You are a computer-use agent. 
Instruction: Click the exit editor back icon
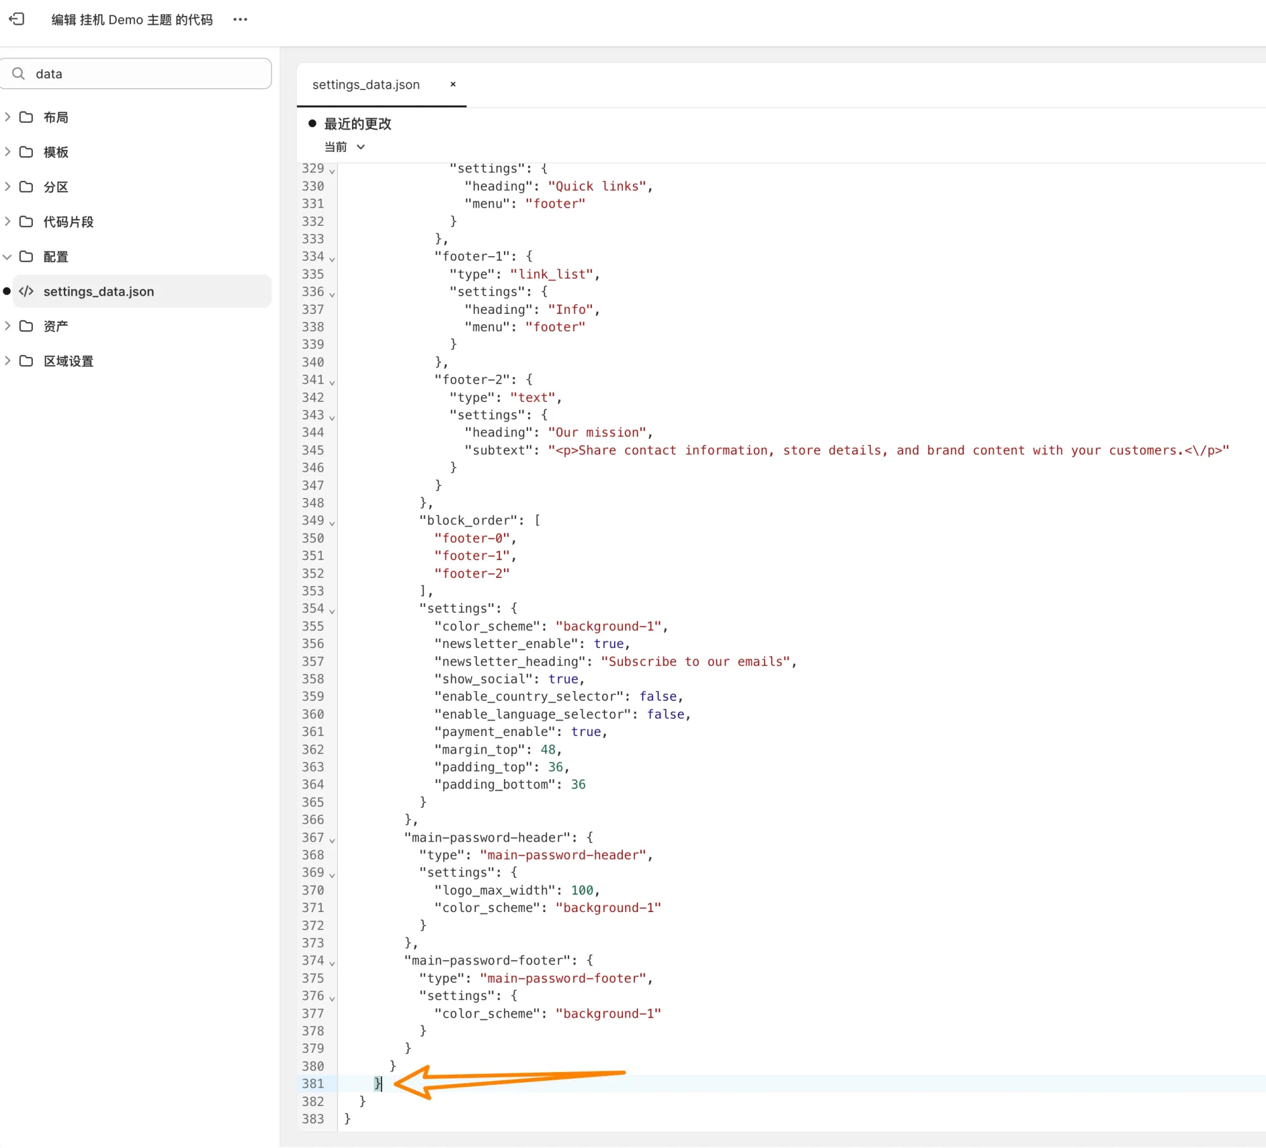pyautogui.click(x=17, y=19)
